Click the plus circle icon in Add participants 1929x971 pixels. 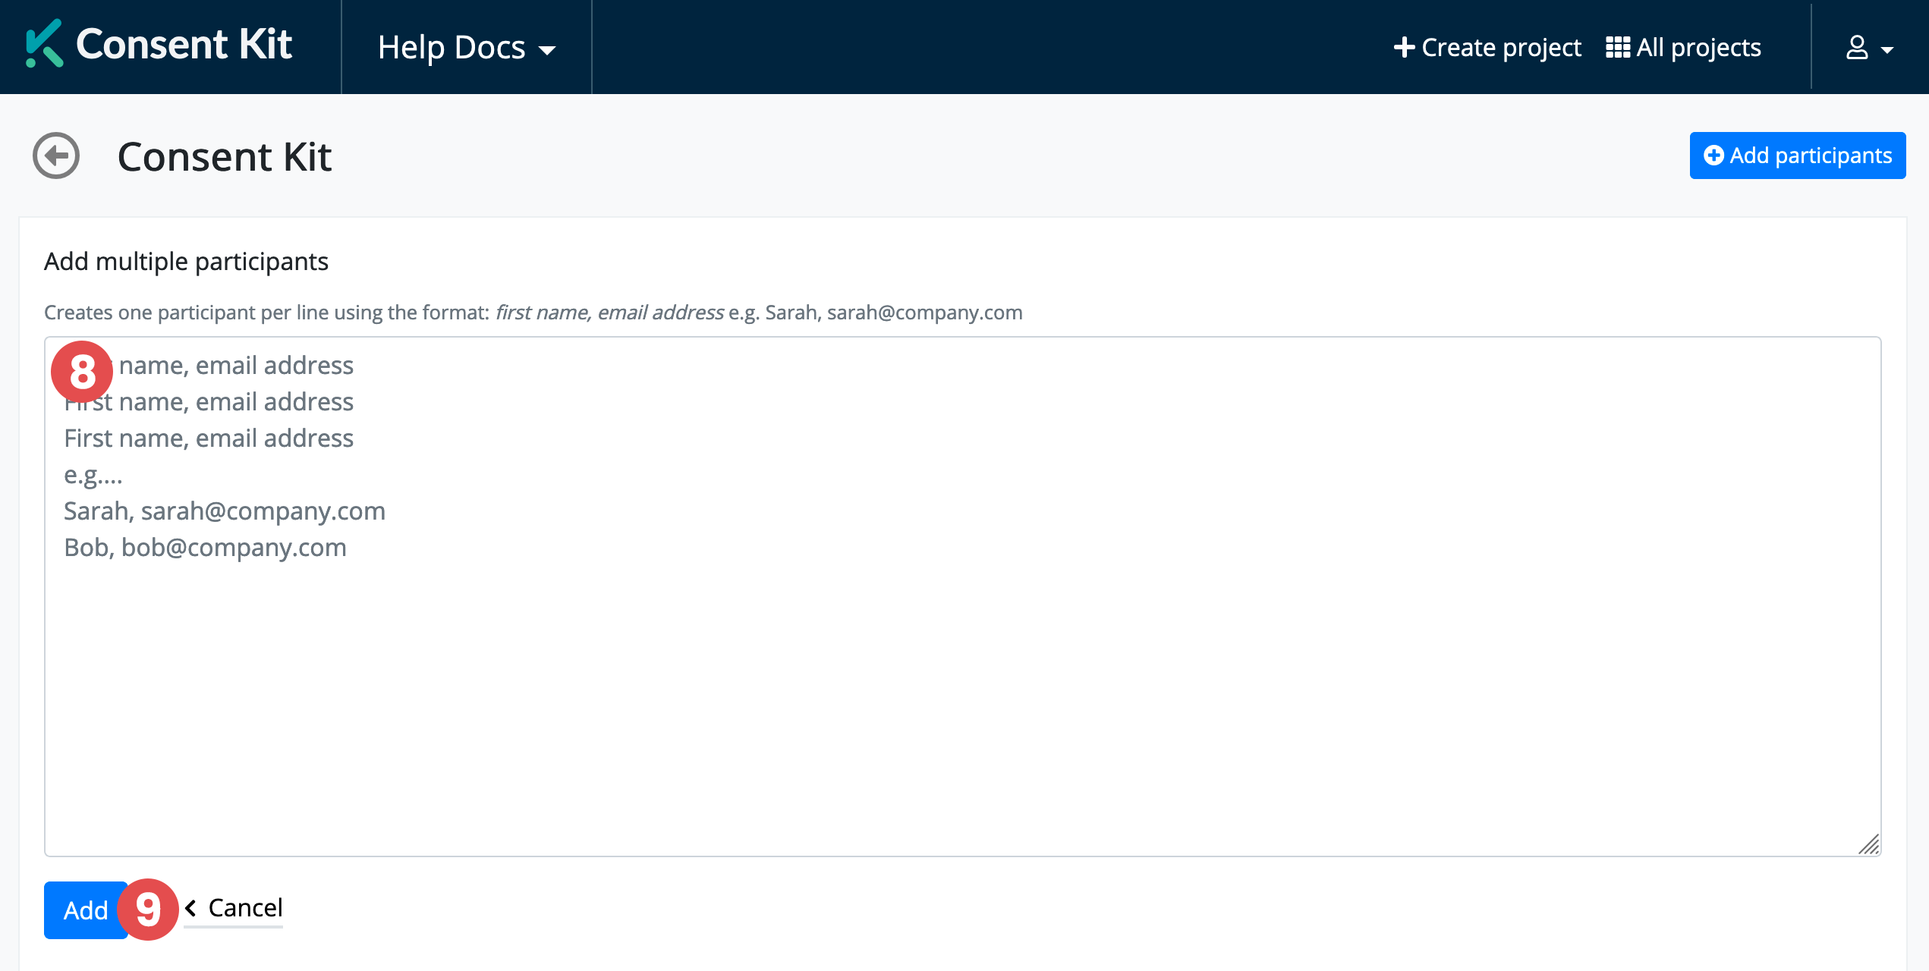coord(1713,156)
